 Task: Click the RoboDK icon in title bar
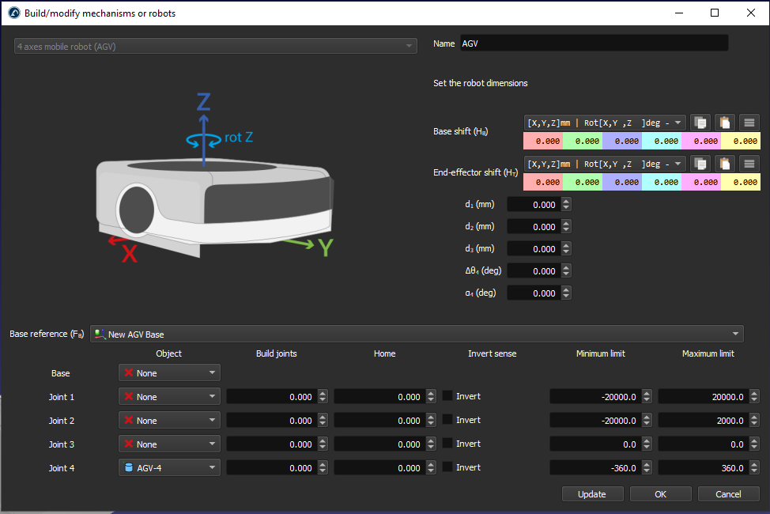[x=13, y=13]
